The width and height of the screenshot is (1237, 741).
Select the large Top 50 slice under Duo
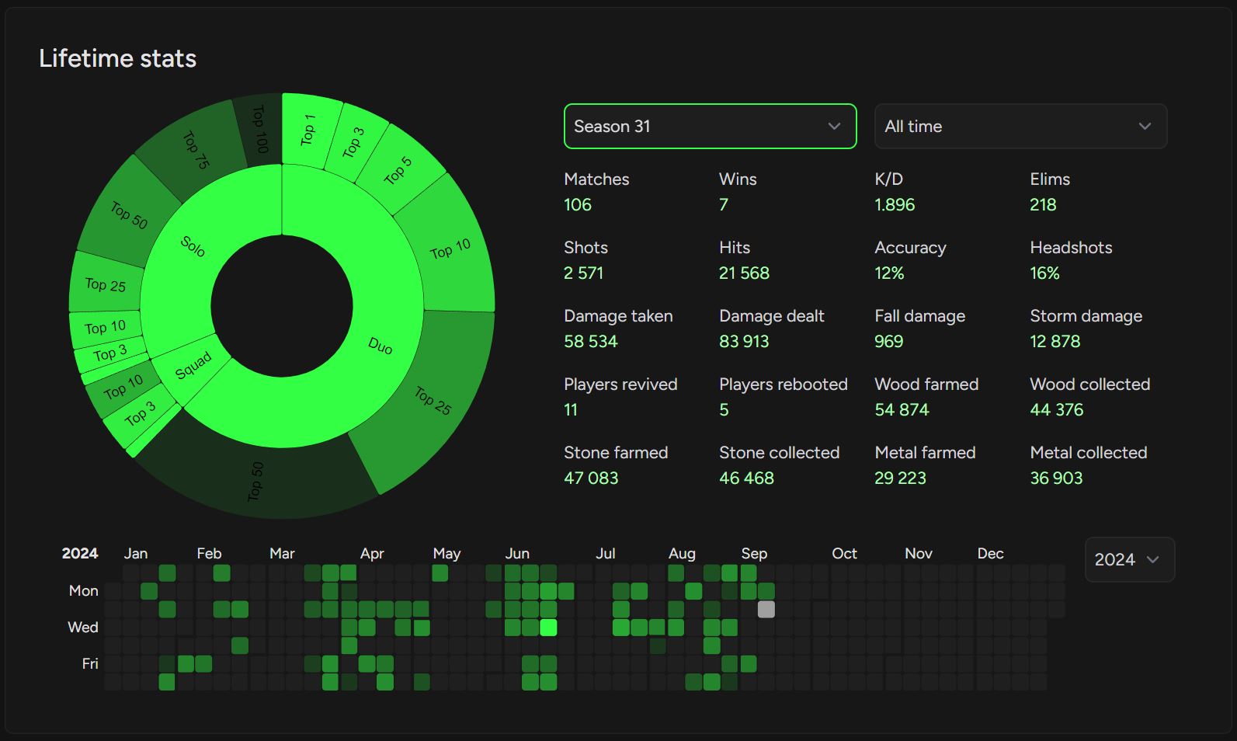(255, 481)
